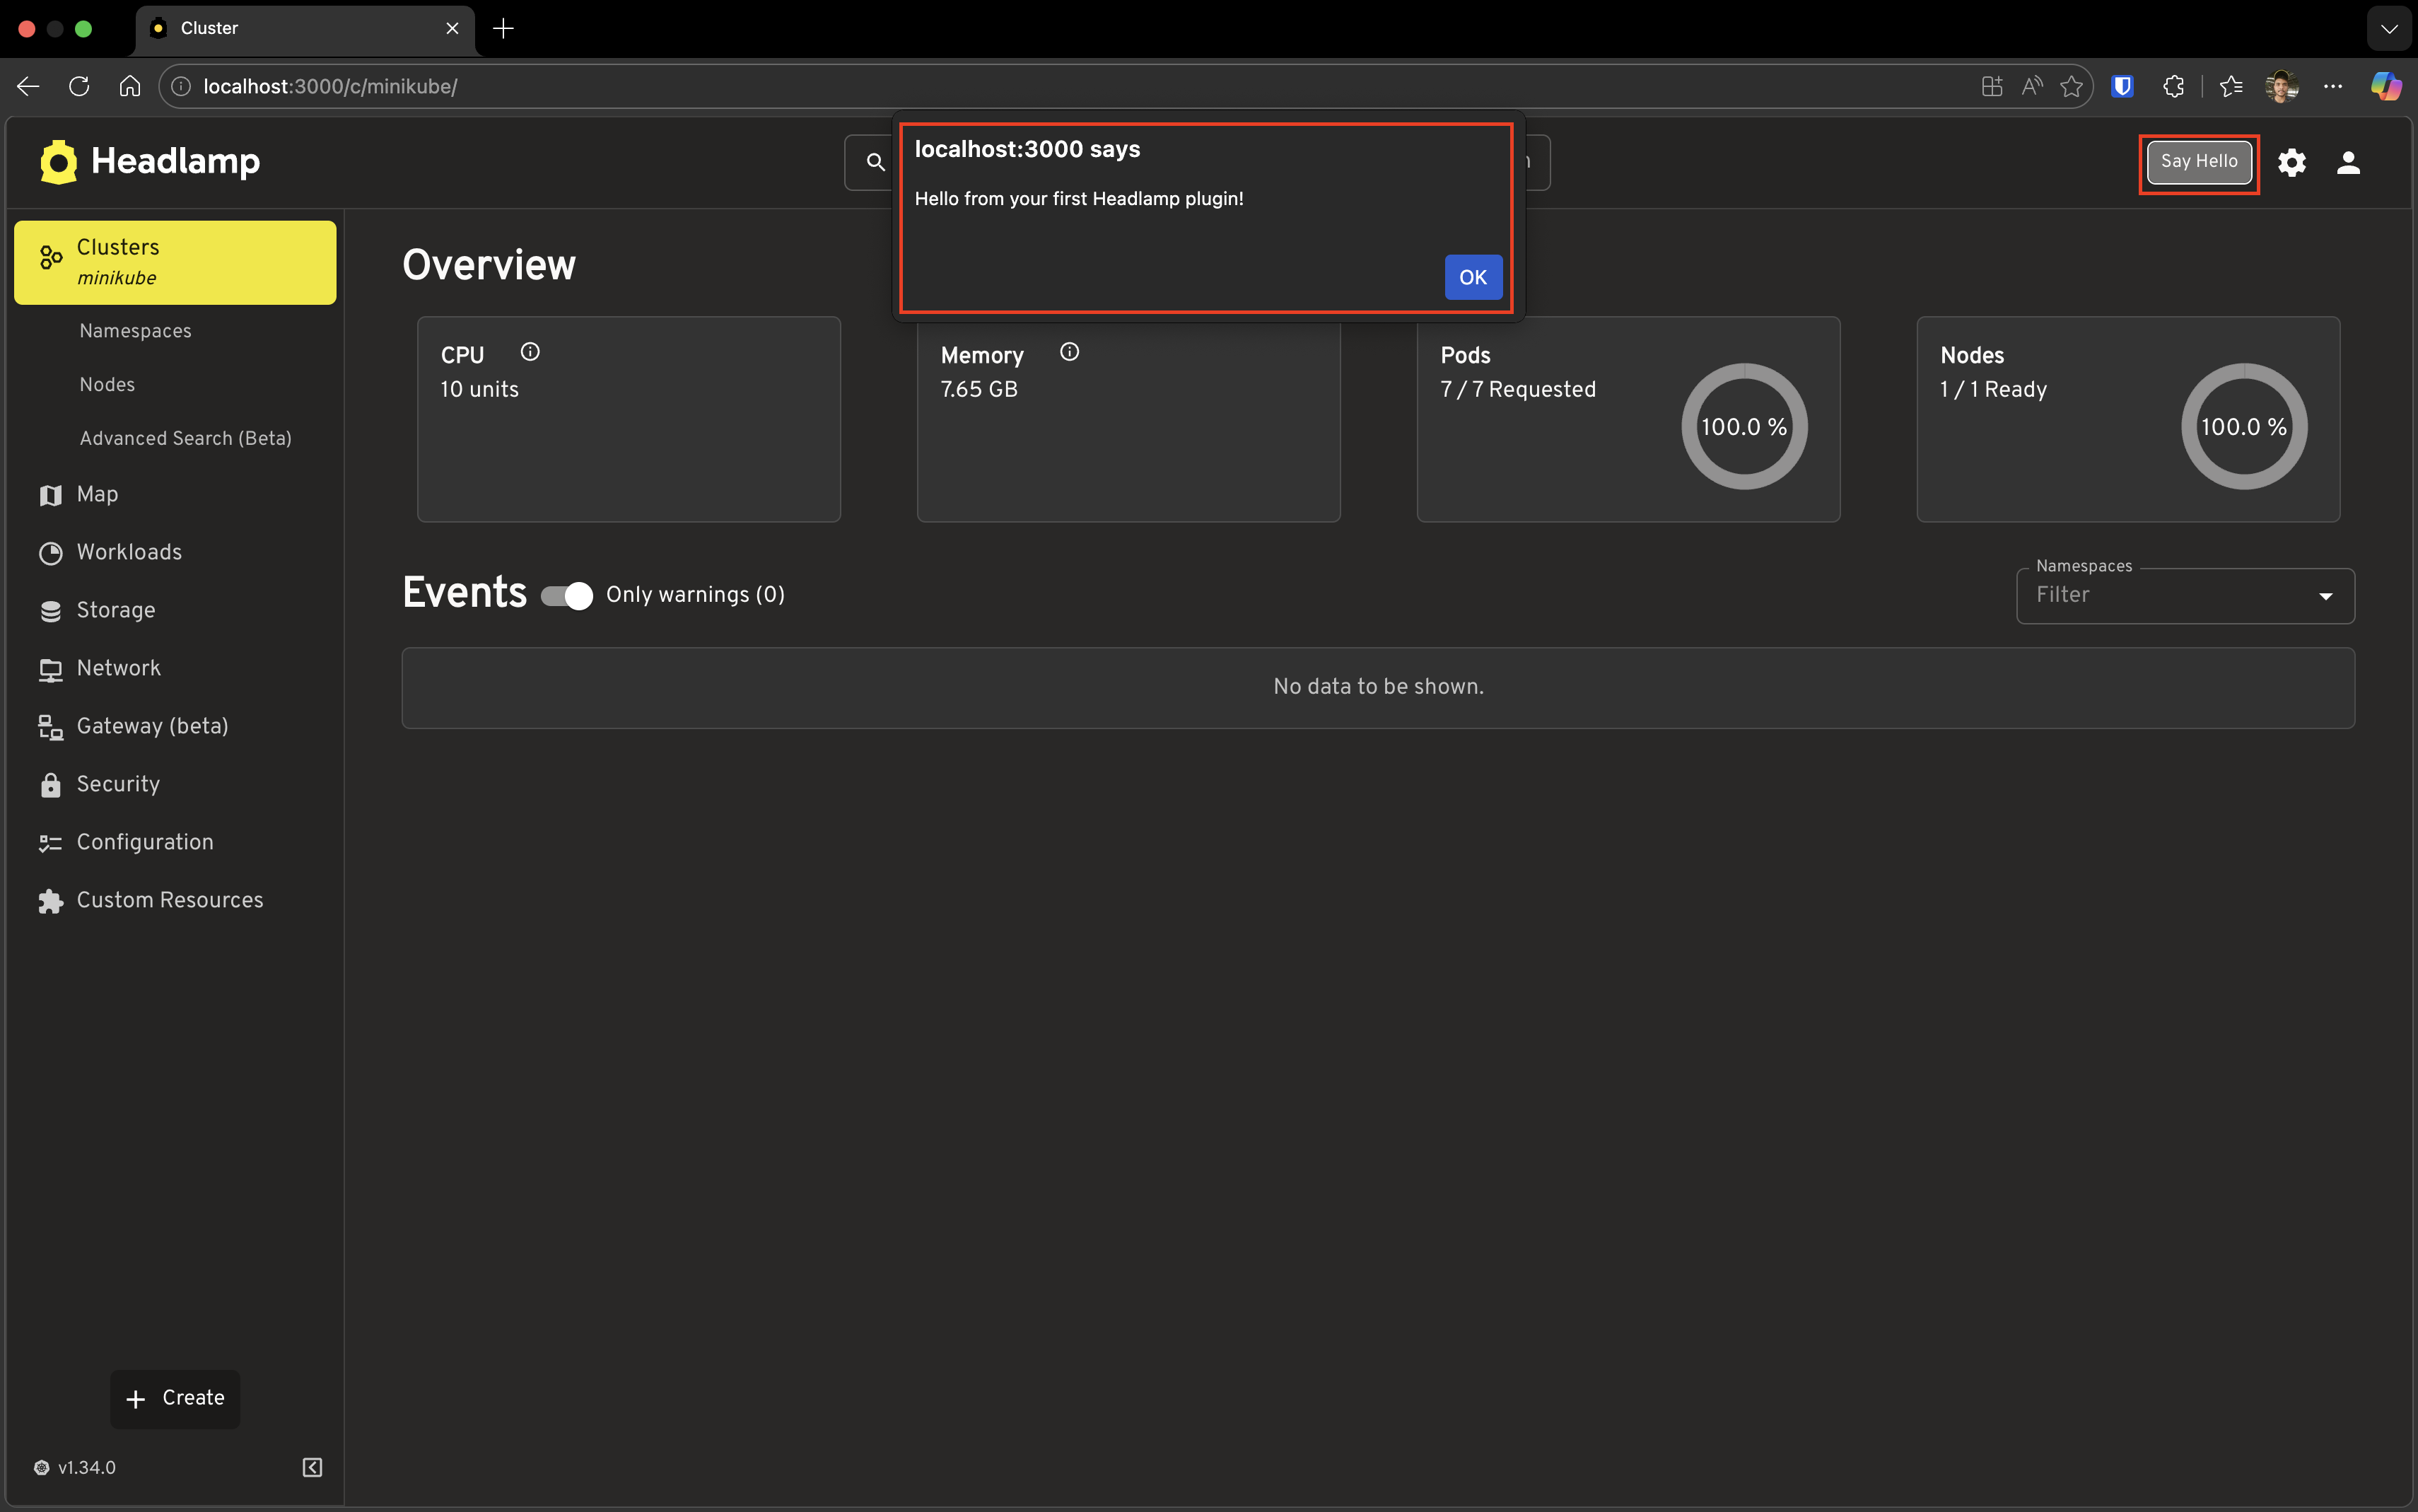This screenshot has width=2418, height=1512.
Task: Open the settings gear
Action: [x=2291, y=161]
